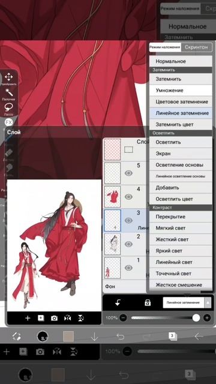Choose the Перекрытие blend mode
This screenshot has height=384, width=216.
[181, 217]
